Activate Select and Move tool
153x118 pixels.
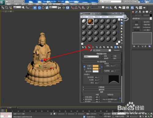39,8
